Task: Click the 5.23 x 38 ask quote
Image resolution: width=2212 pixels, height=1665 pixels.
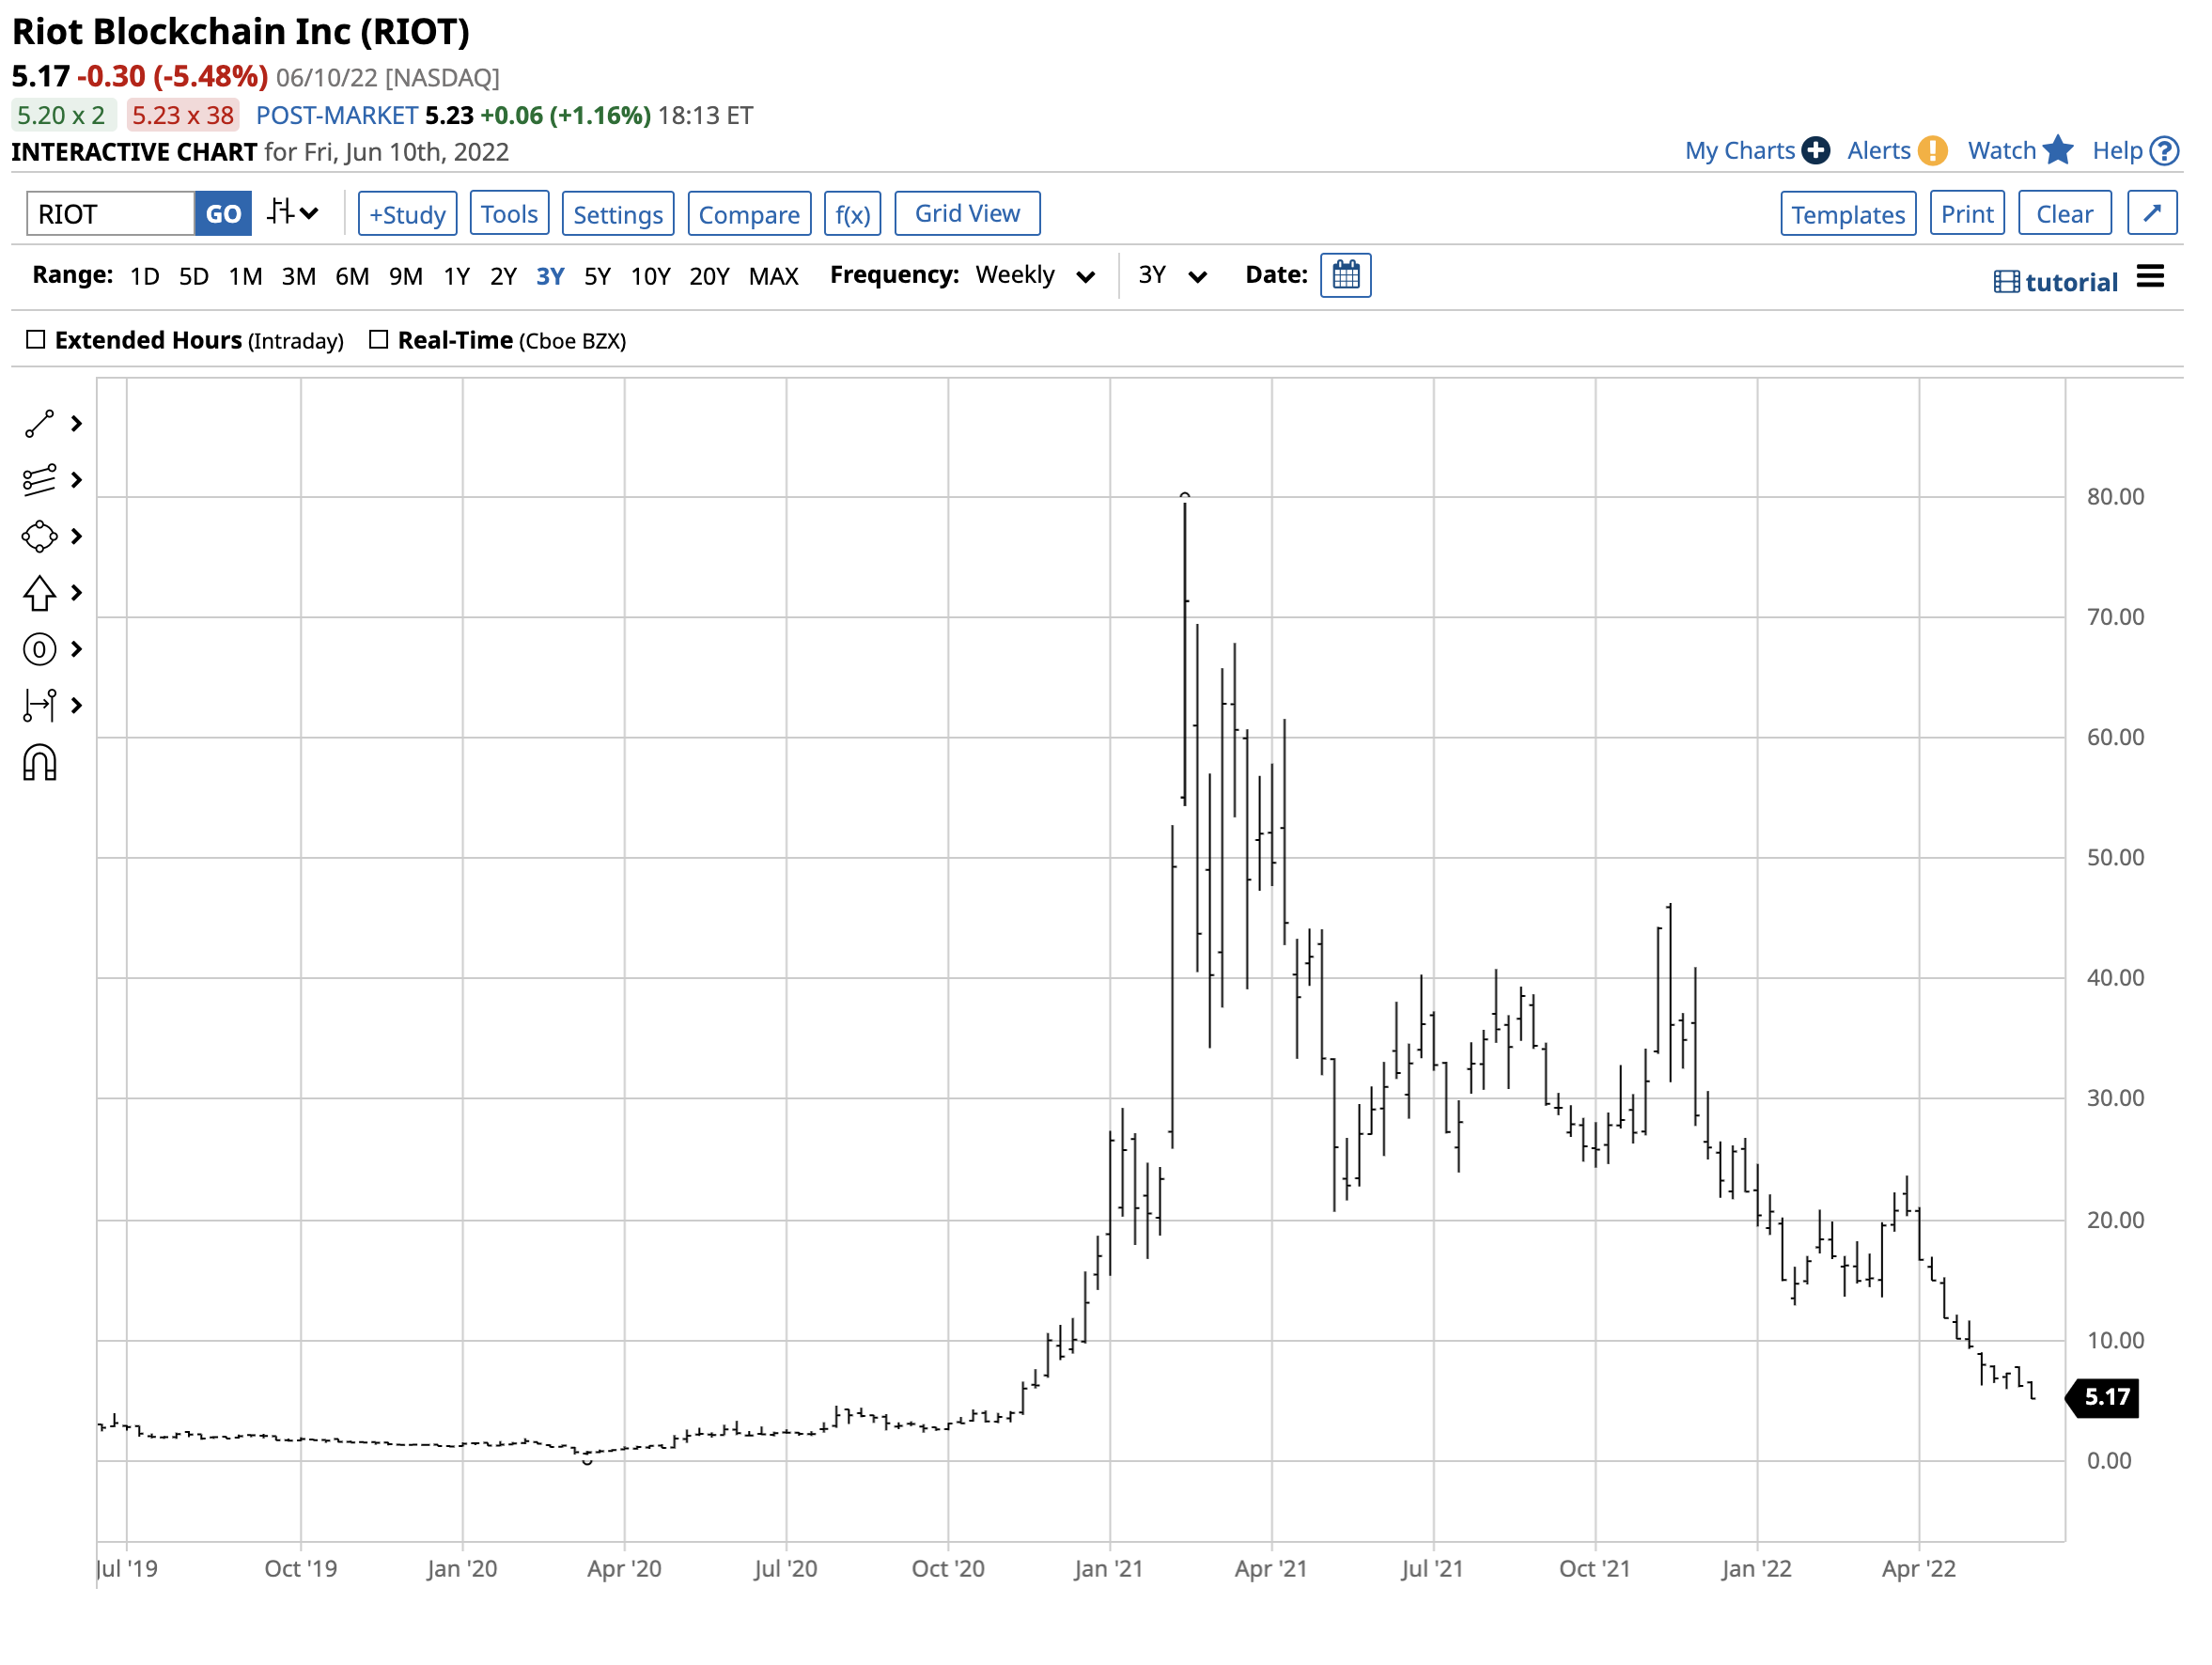Action: [x=183, y=115]
